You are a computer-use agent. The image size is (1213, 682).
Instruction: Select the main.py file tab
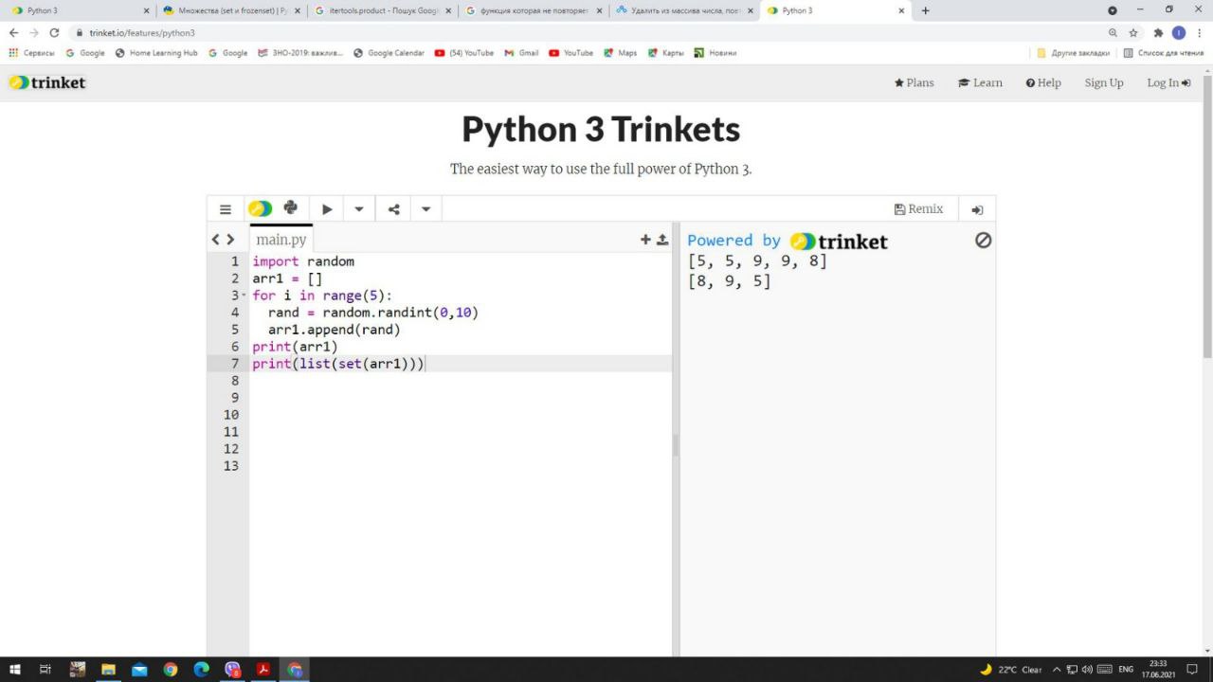coord(281,240)
